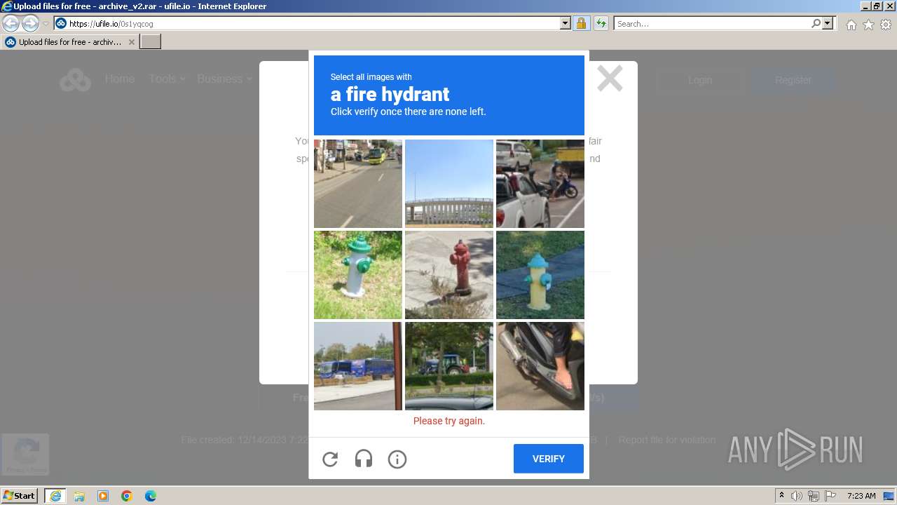Go back with the browser Back button
This screenshot has width=897, height=505.
click(11, 24)
